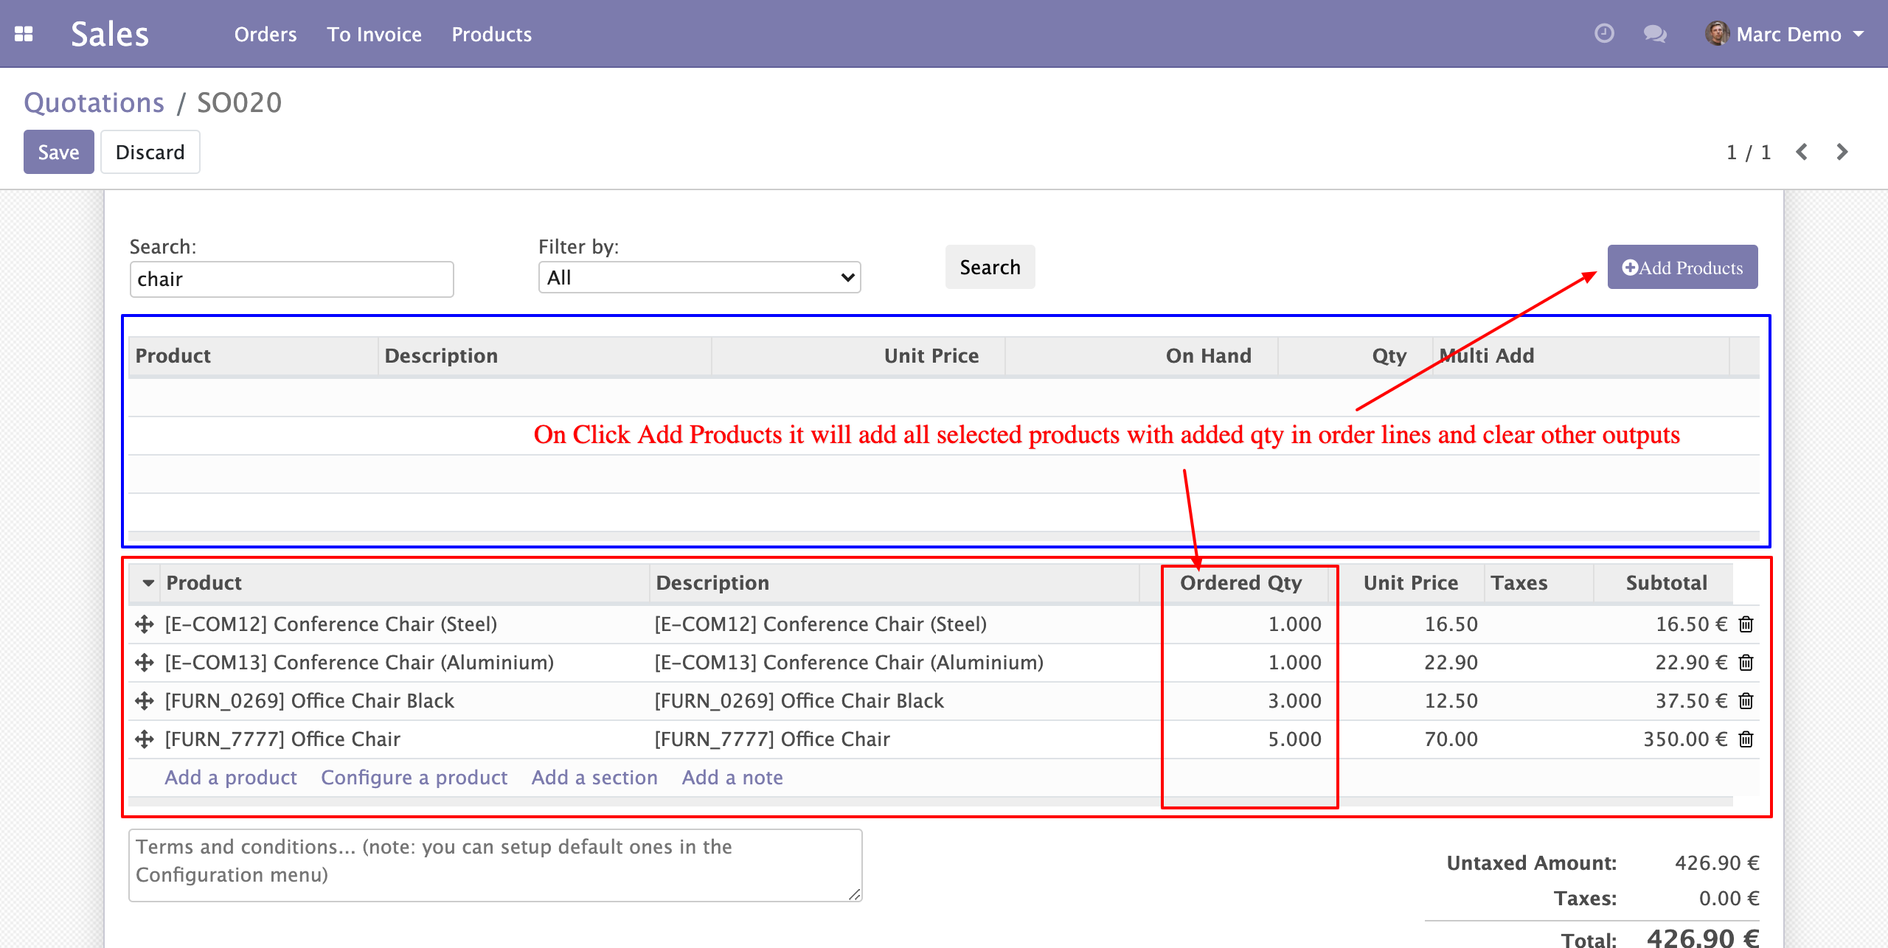Click drag handle of Conference Chair (Aluminium) row
The image size is (1888, 948).
tap(145, 663)
